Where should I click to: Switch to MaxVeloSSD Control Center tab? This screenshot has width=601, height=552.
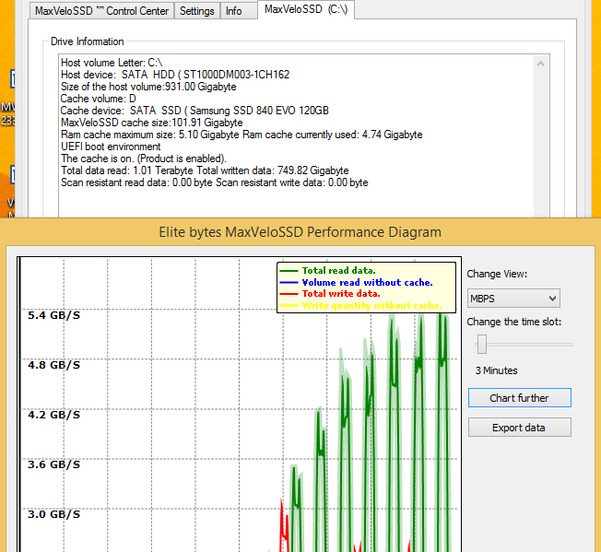click(x=101, y=11)
